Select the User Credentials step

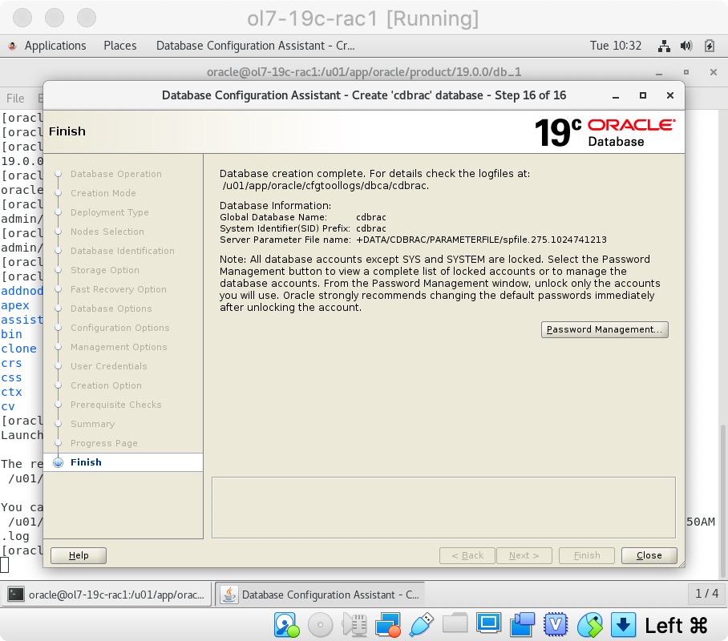tap(109, 366)
